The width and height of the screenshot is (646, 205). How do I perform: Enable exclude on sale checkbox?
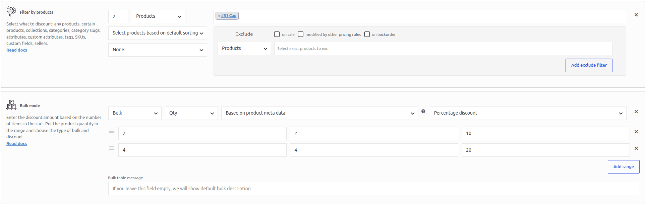[277, 34]
